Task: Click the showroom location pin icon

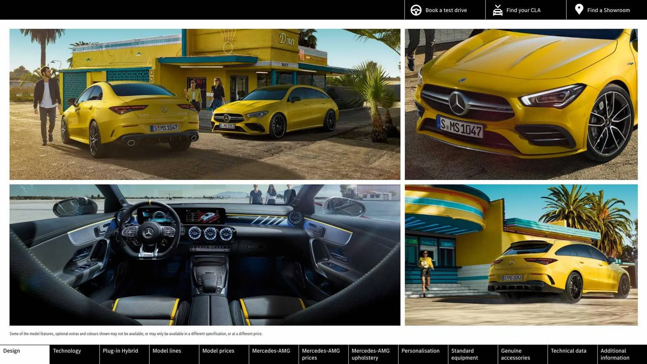Action: 579,9
